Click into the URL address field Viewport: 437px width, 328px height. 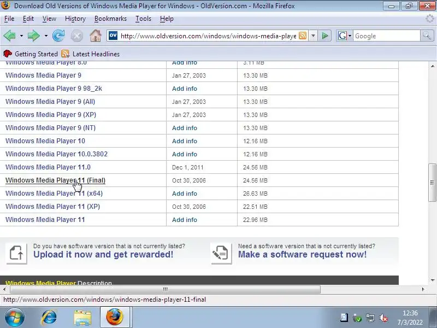click(208, 36)
